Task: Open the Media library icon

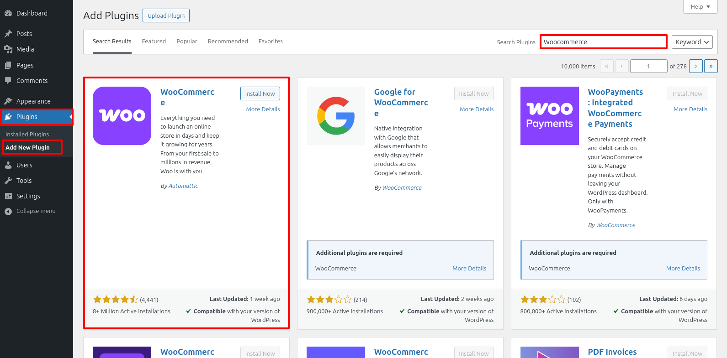Action: [8, 49]
